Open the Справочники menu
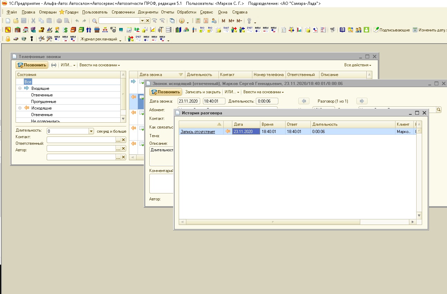 click(123, 12)
